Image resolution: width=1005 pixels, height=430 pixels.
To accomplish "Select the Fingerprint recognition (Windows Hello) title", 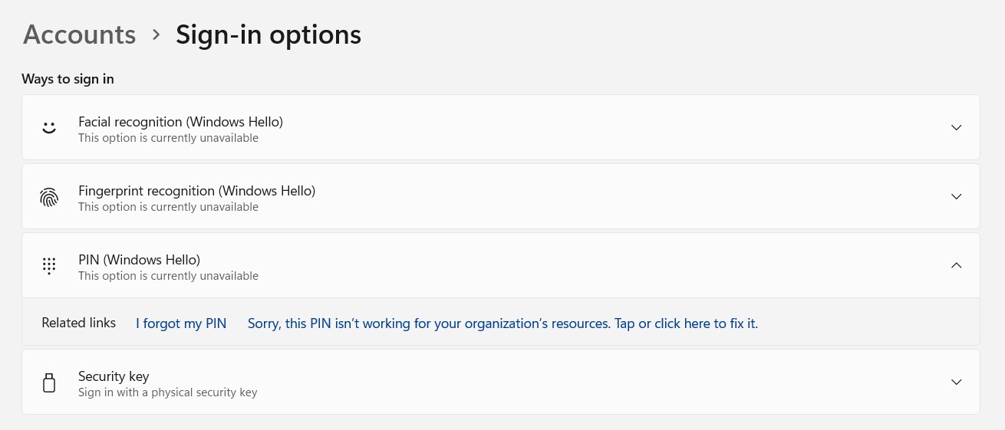I will tap(196, 191).
